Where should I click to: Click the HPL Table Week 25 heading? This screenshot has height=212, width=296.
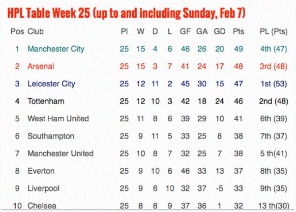[x=126, y=13]
